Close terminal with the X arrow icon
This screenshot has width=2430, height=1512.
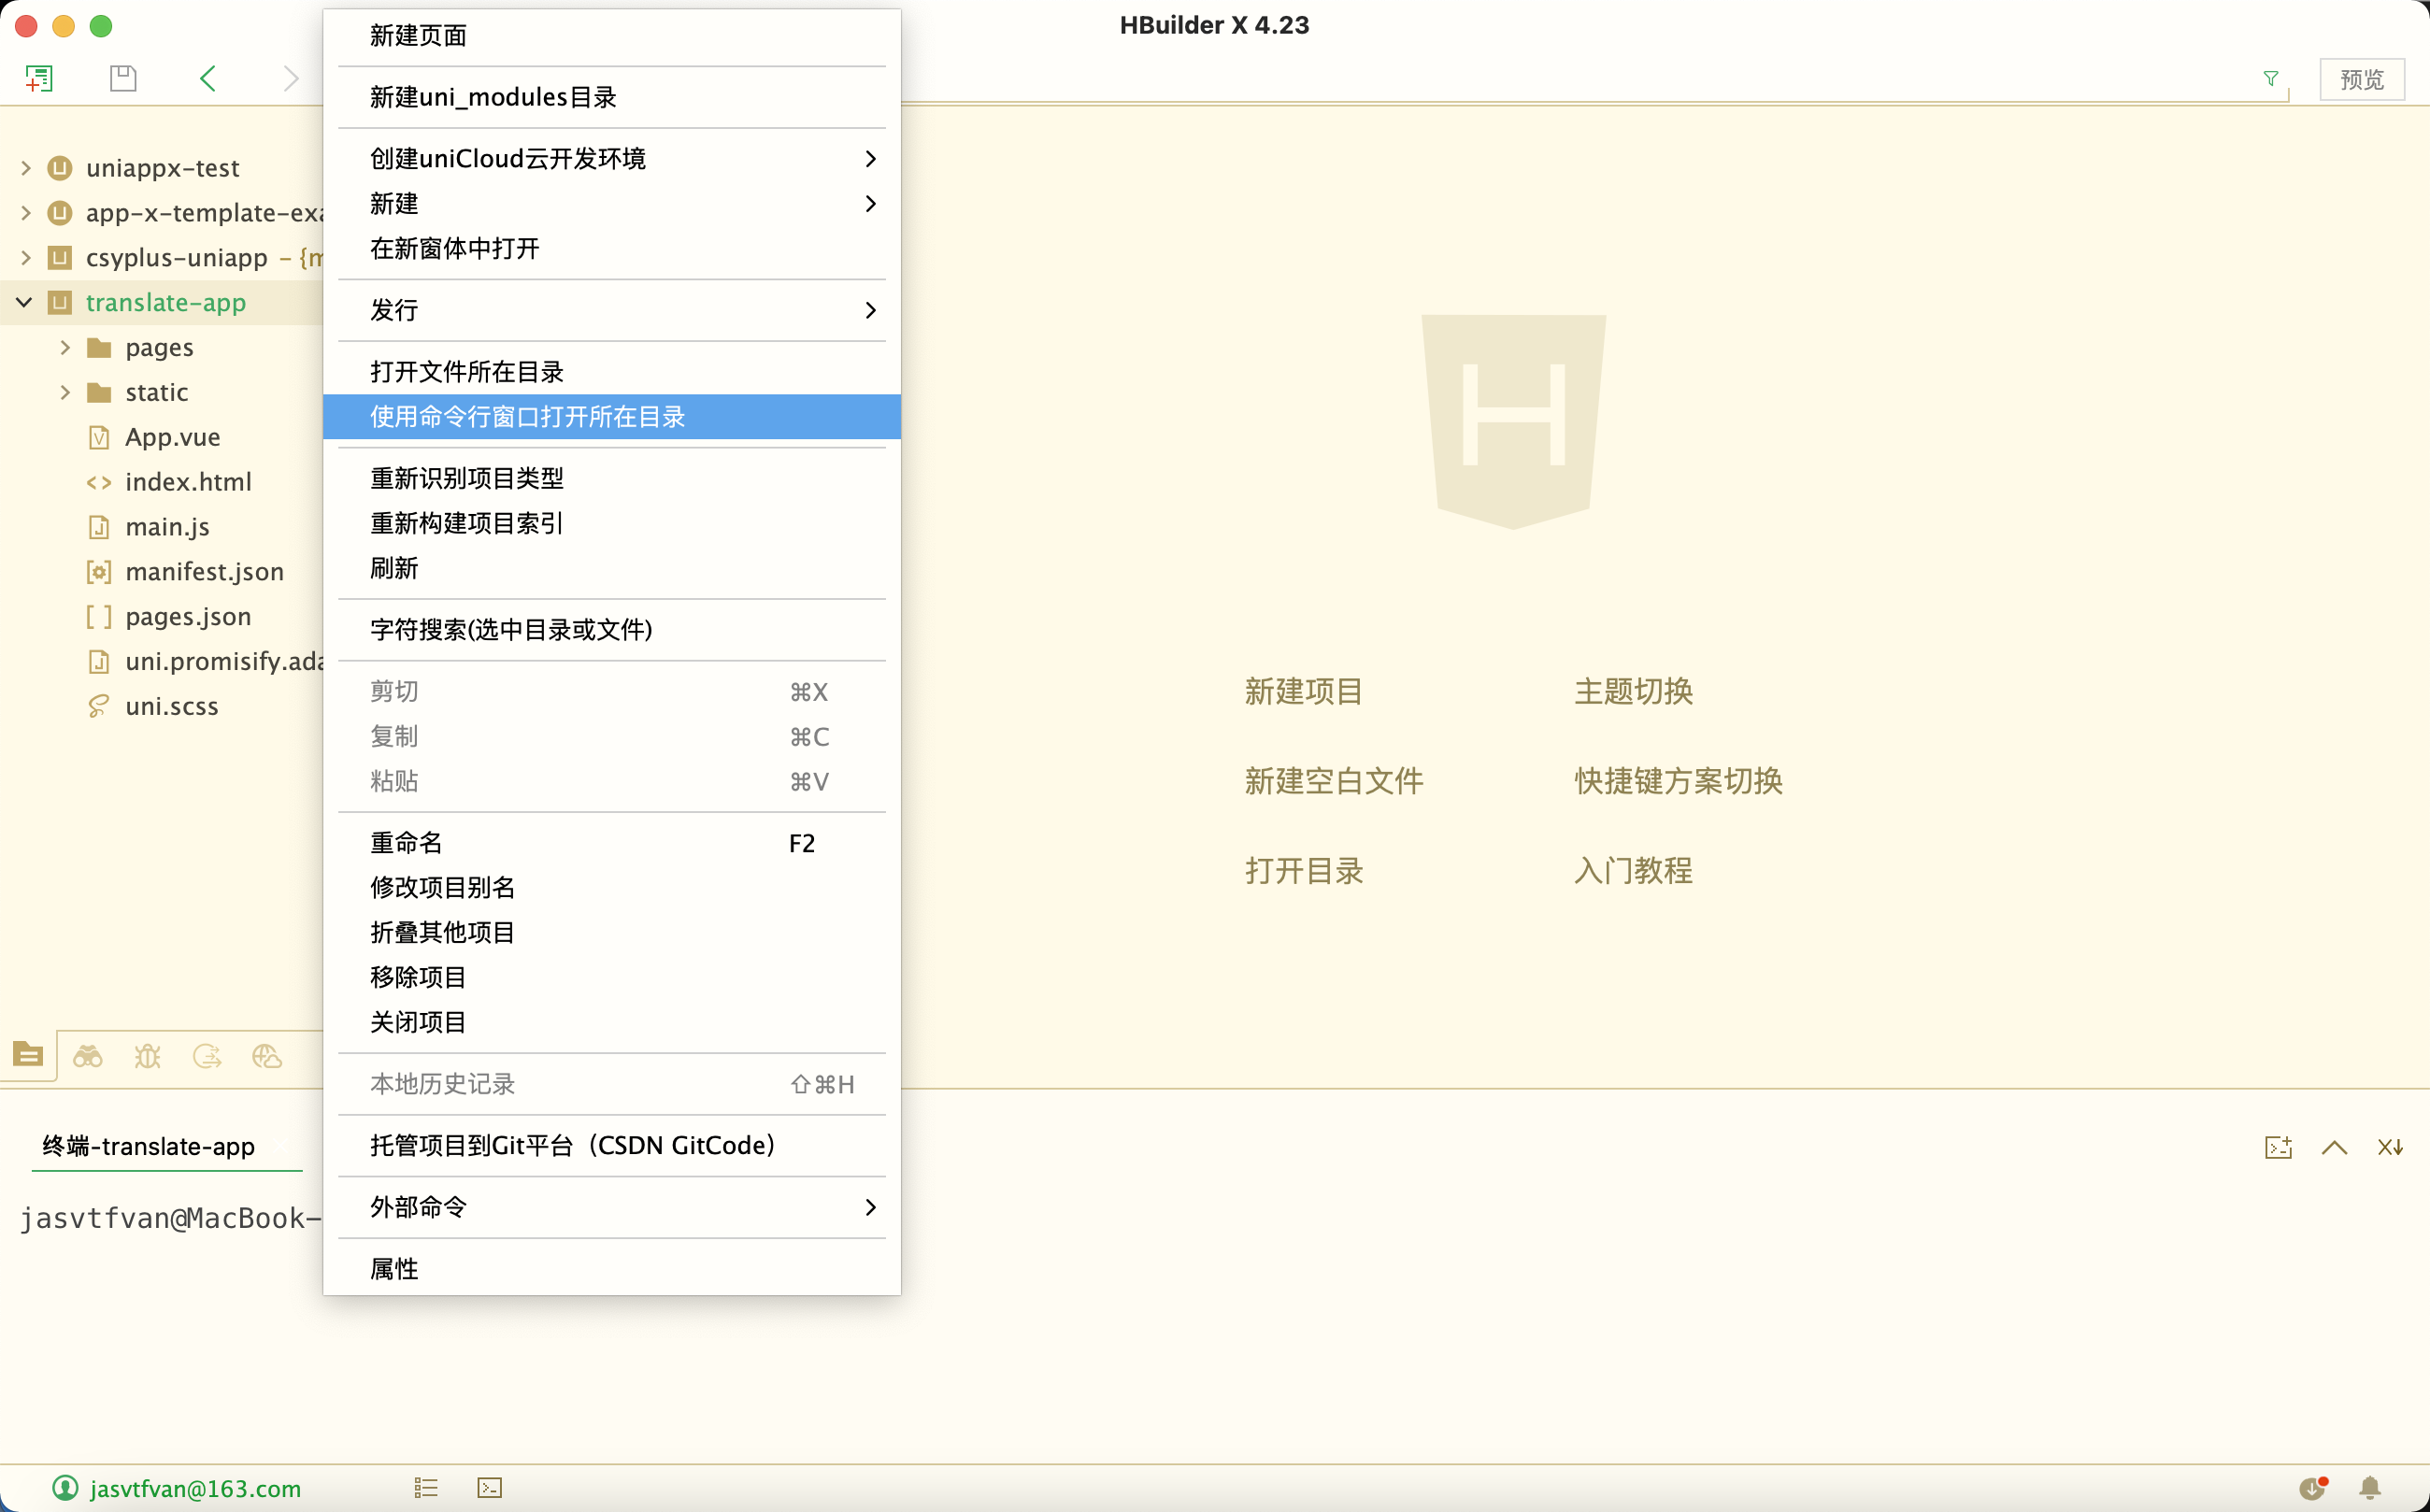[2390, 1147]
